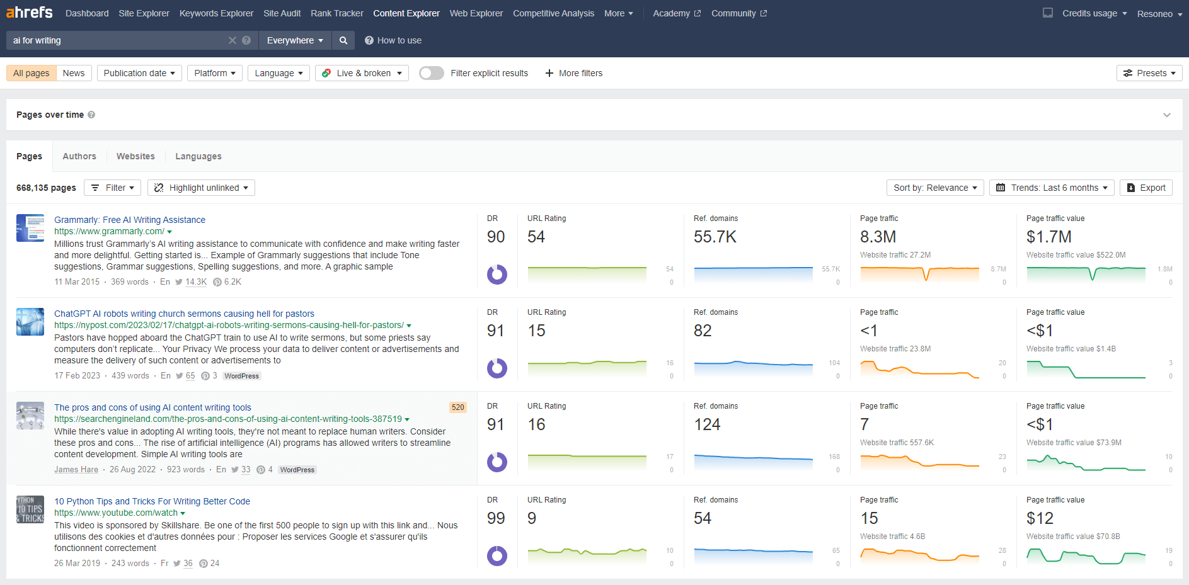This screenshot has height=585, width=1189.
Task: Toggle Filter explicit results switch
Action: tap(432, 73)
